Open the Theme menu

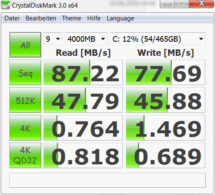pyautogui.click(x=71, y=18)
